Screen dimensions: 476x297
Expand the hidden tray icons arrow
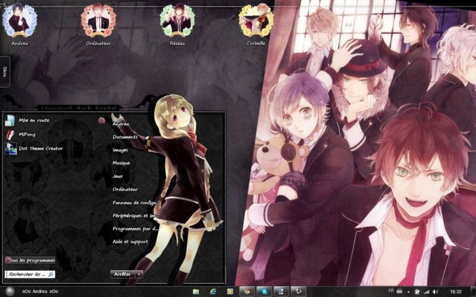(408, 291)
